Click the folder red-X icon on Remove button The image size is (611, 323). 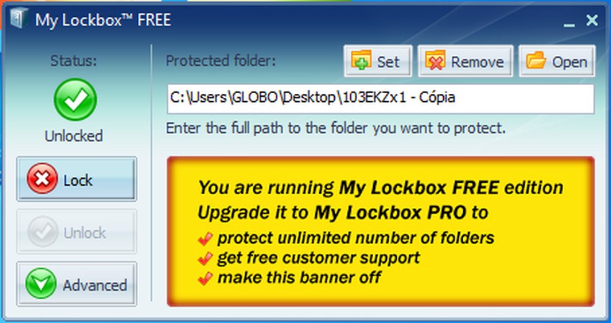coord(435,61)
